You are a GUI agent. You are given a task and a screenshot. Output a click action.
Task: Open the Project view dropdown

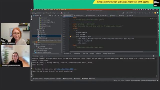37,15
